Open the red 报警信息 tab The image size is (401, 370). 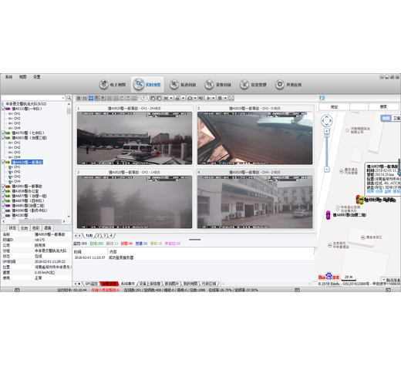click(109, 284)
